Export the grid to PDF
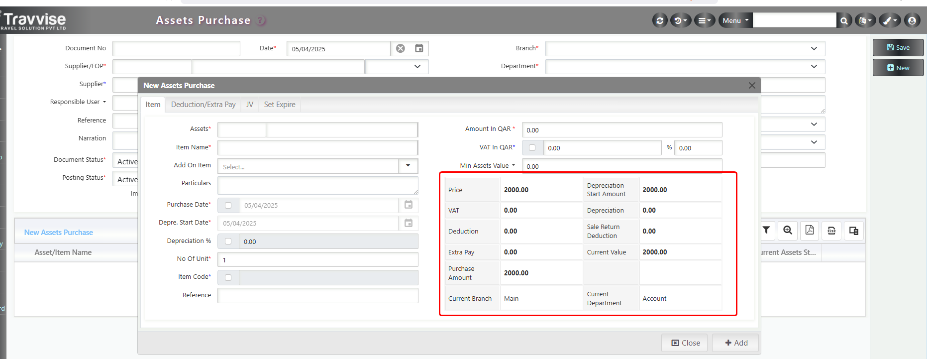This screenshot has width=927, height=359. [x=810, y=230]
